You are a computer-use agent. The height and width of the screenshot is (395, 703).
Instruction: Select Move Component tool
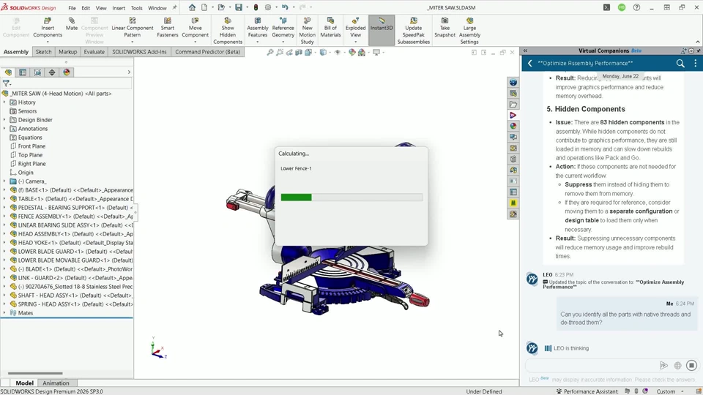coord(195,28)
